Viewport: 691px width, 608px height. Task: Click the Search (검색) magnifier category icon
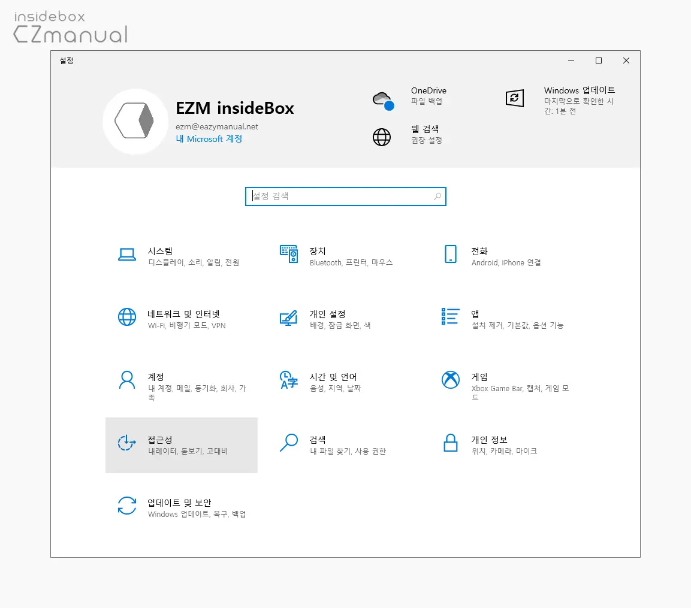(289, 443)
